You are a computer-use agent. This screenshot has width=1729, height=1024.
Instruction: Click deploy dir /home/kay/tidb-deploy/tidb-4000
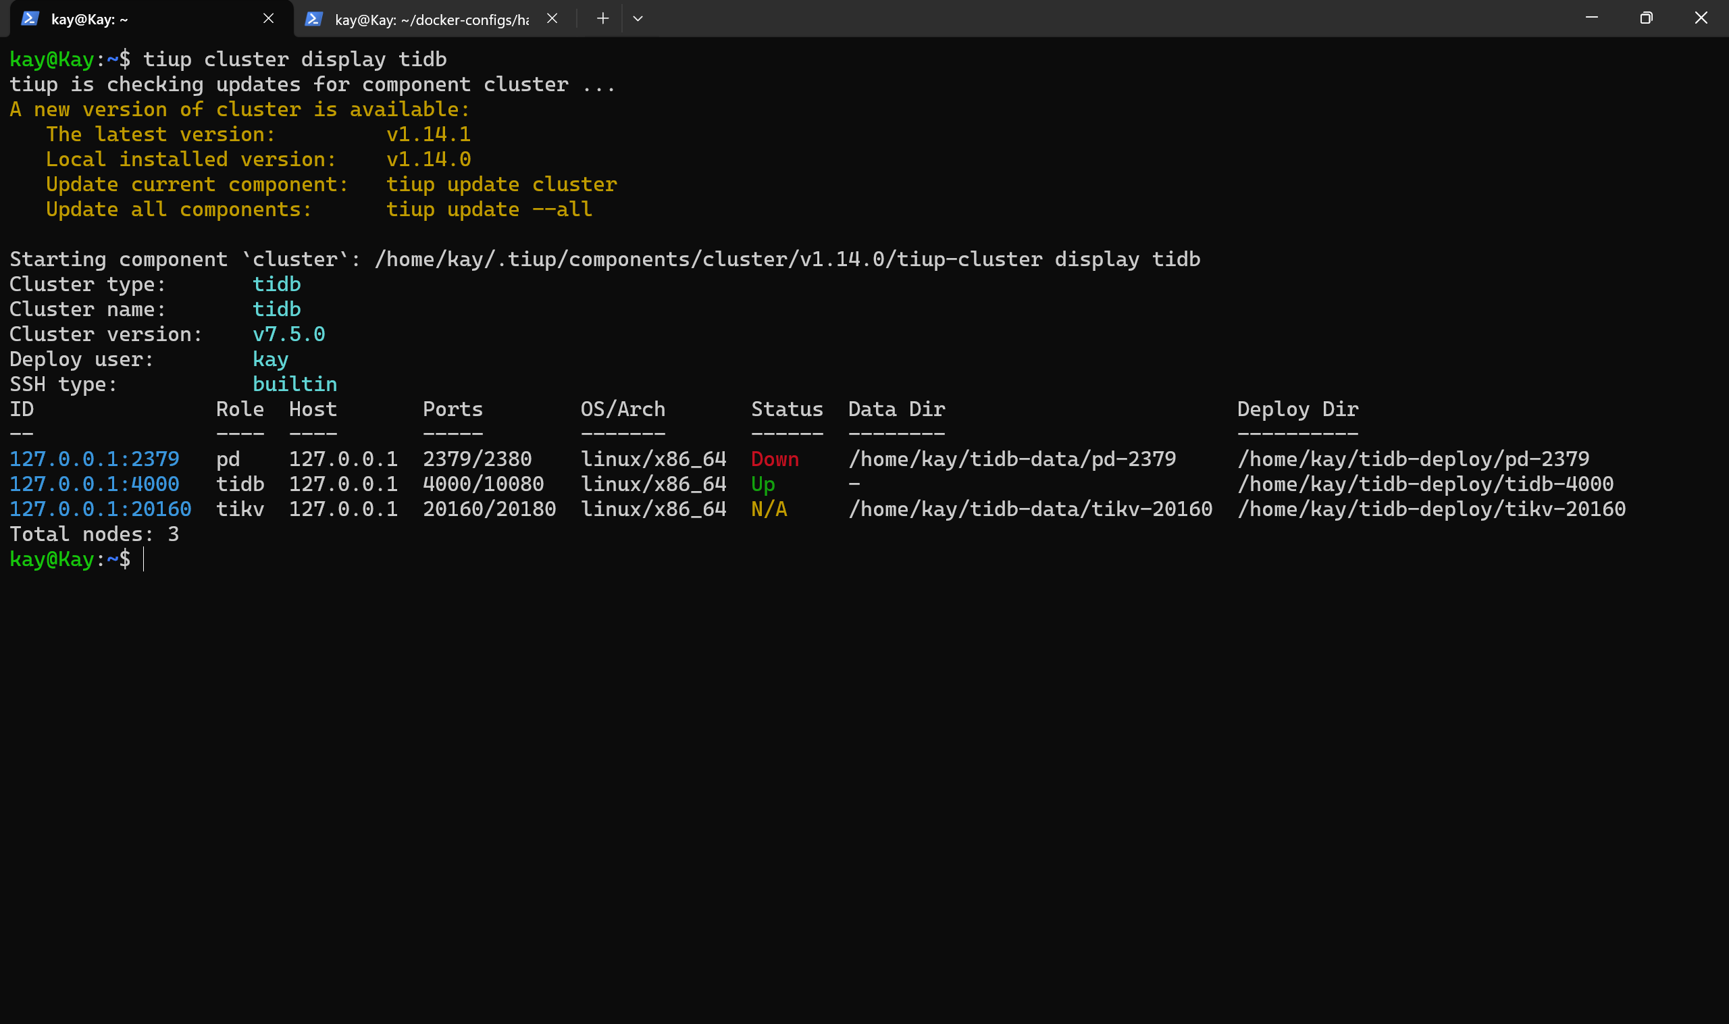point(1426,484)
